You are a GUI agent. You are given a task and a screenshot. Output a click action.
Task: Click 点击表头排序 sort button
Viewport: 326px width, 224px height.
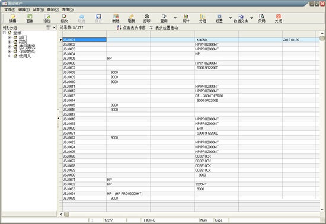point(131,28)
